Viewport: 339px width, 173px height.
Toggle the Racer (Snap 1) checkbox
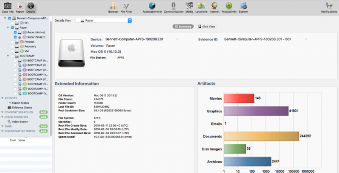click(x=15, y=37)
